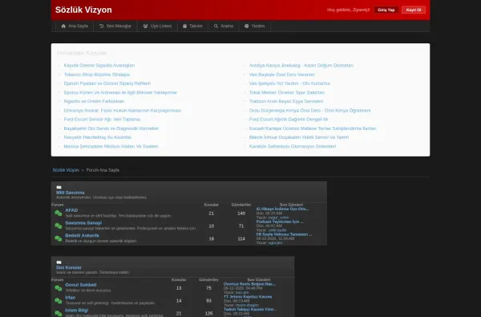
Task: Open the Nevşehir Hacıbektaş topic link
Action: (x=98, y=137)
